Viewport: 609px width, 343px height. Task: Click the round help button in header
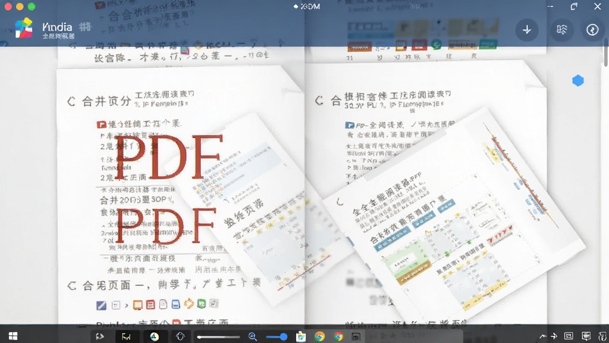pyautogui.click(x=592, y=30)
